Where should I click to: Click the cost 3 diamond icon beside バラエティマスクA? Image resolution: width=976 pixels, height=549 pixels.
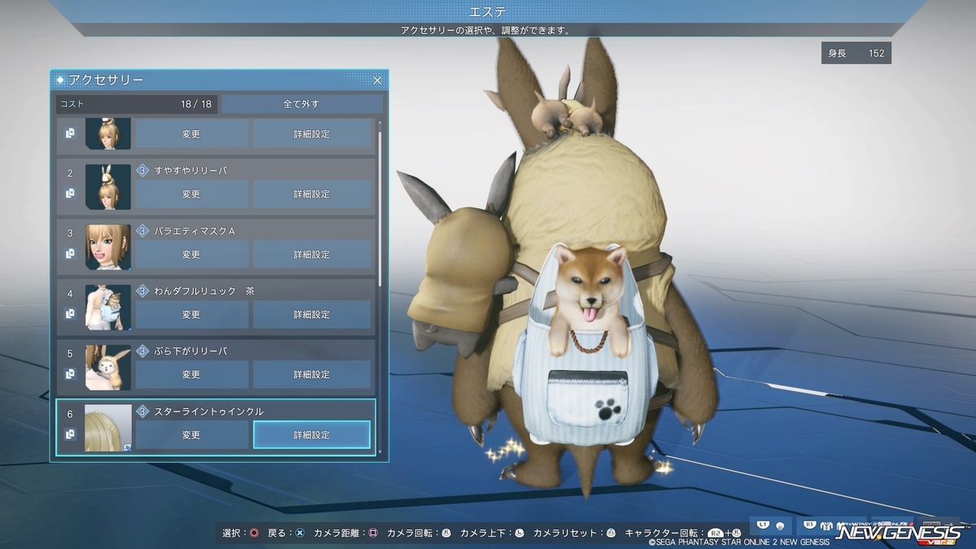(142, 231)
